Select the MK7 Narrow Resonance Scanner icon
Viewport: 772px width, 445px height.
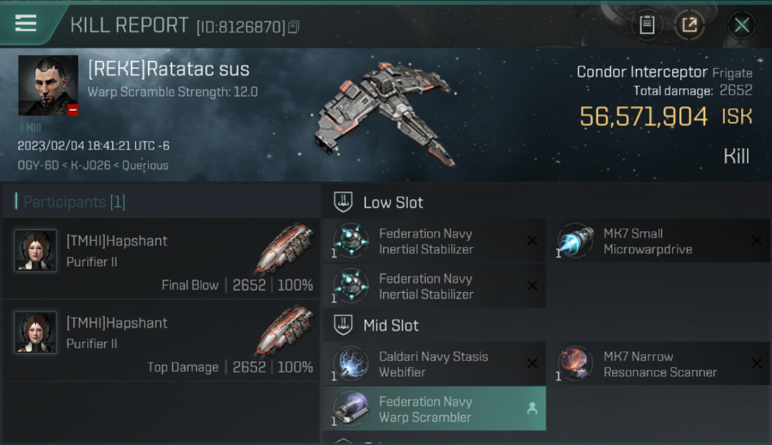coord(575,364)
